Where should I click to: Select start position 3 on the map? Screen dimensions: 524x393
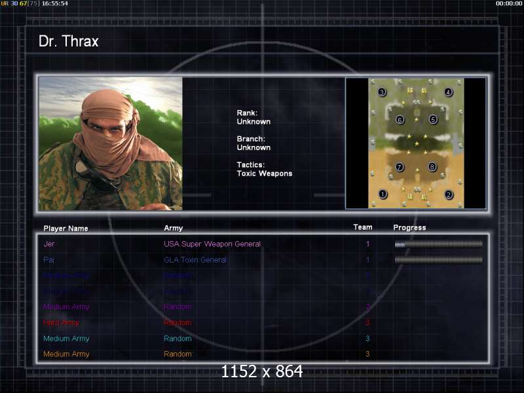(x=382, y=92)
